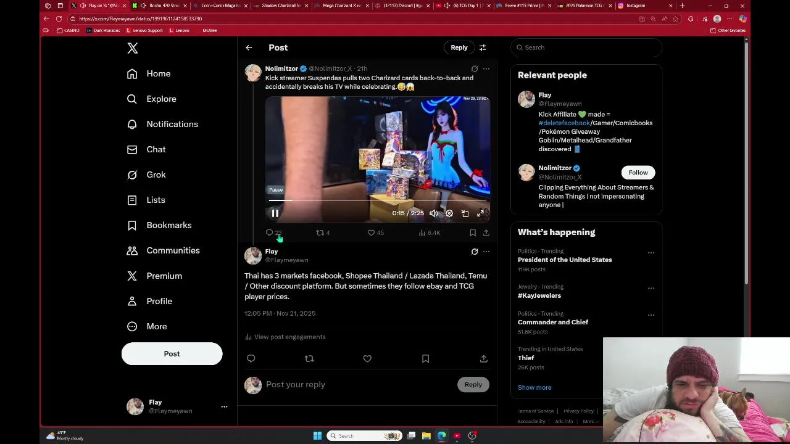Bookmark the Nolimitzor post
Viewport: 790px width, 444px height.
click(x=473, y=232)
